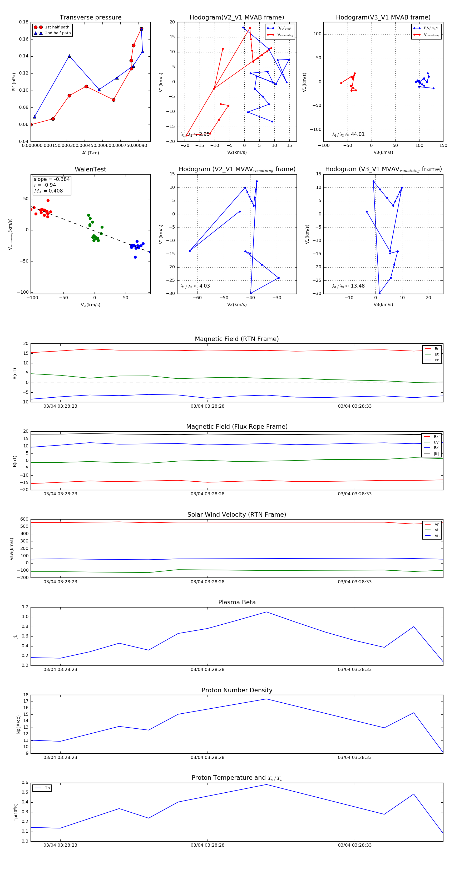Click the V_A(km/s) x-axis label

click(x=90, y=305)
